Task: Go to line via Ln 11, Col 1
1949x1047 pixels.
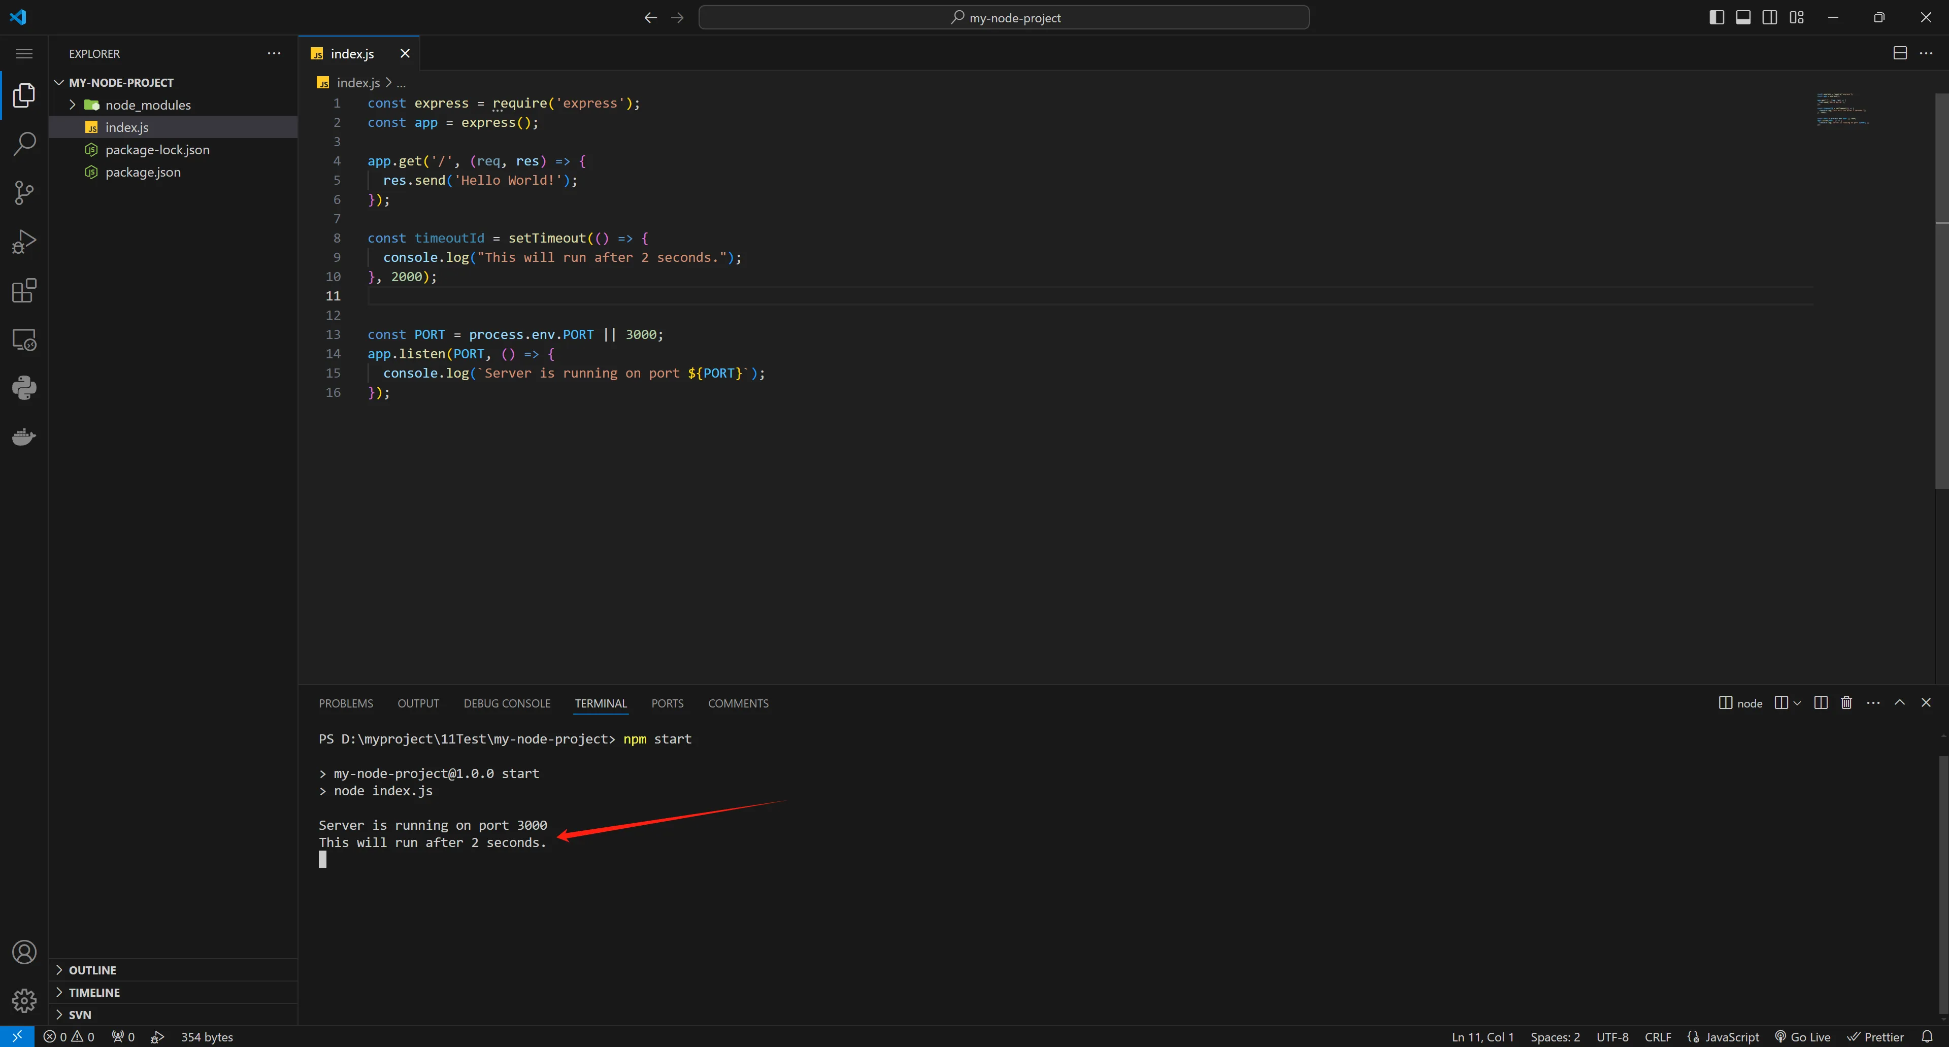Action: click(1482, 1036)
